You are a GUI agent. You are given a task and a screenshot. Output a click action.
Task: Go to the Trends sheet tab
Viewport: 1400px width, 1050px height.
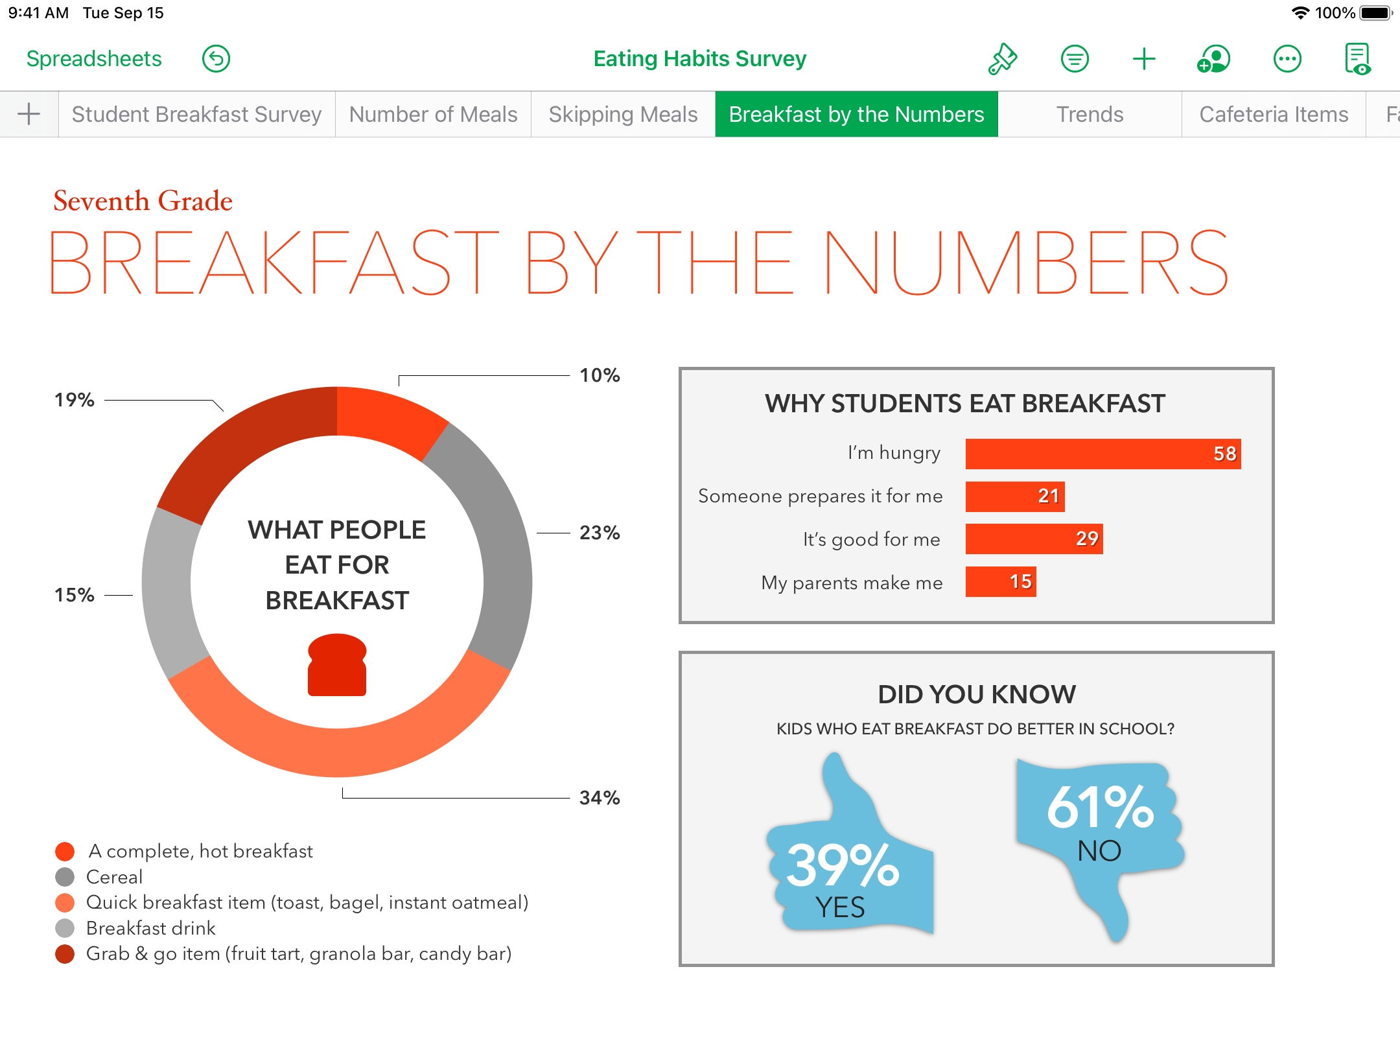pos(1090,114)
